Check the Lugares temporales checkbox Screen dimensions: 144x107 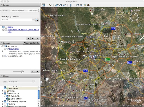click(3, 56)
